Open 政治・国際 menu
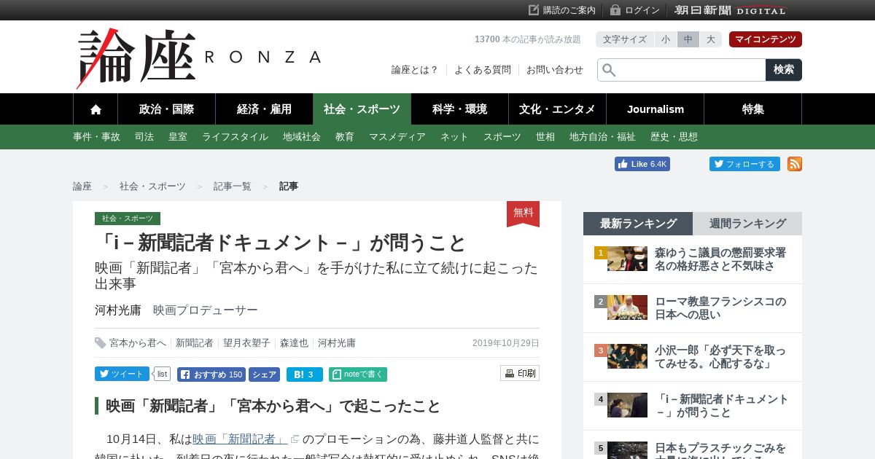Image resolution: width=875 pixels, height=459 pixels. (x=166, y=109)
